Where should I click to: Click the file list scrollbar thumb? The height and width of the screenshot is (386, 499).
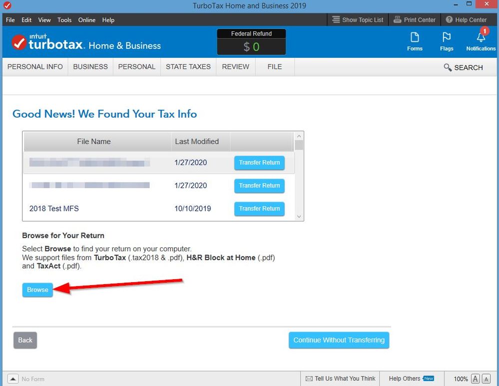(x=299, y=145)
